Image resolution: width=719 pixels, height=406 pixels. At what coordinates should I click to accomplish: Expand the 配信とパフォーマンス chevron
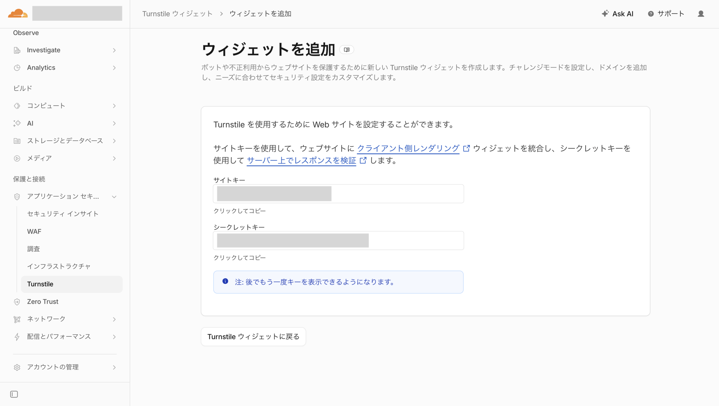click(x=114, y=337)
